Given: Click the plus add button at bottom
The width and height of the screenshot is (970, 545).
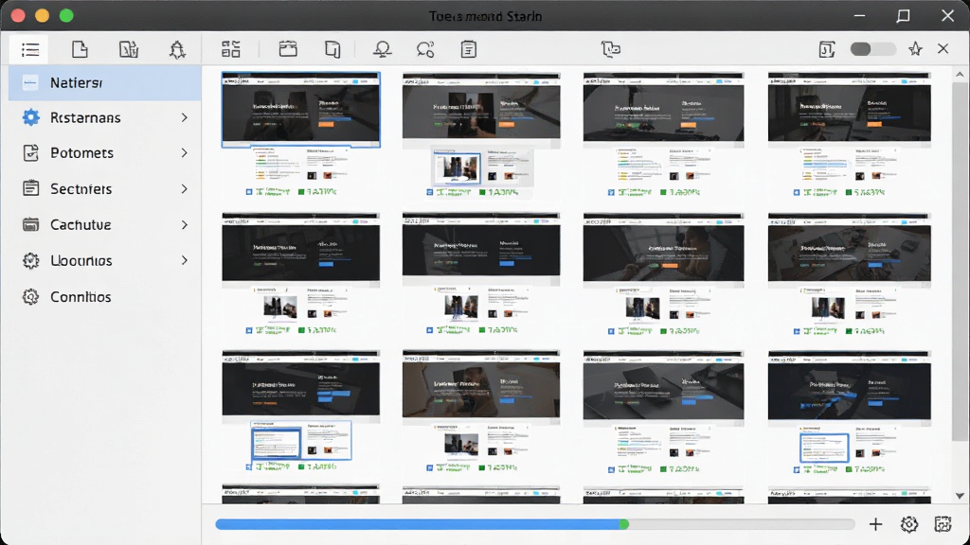Looking at the screenshot, I should 875,524.
